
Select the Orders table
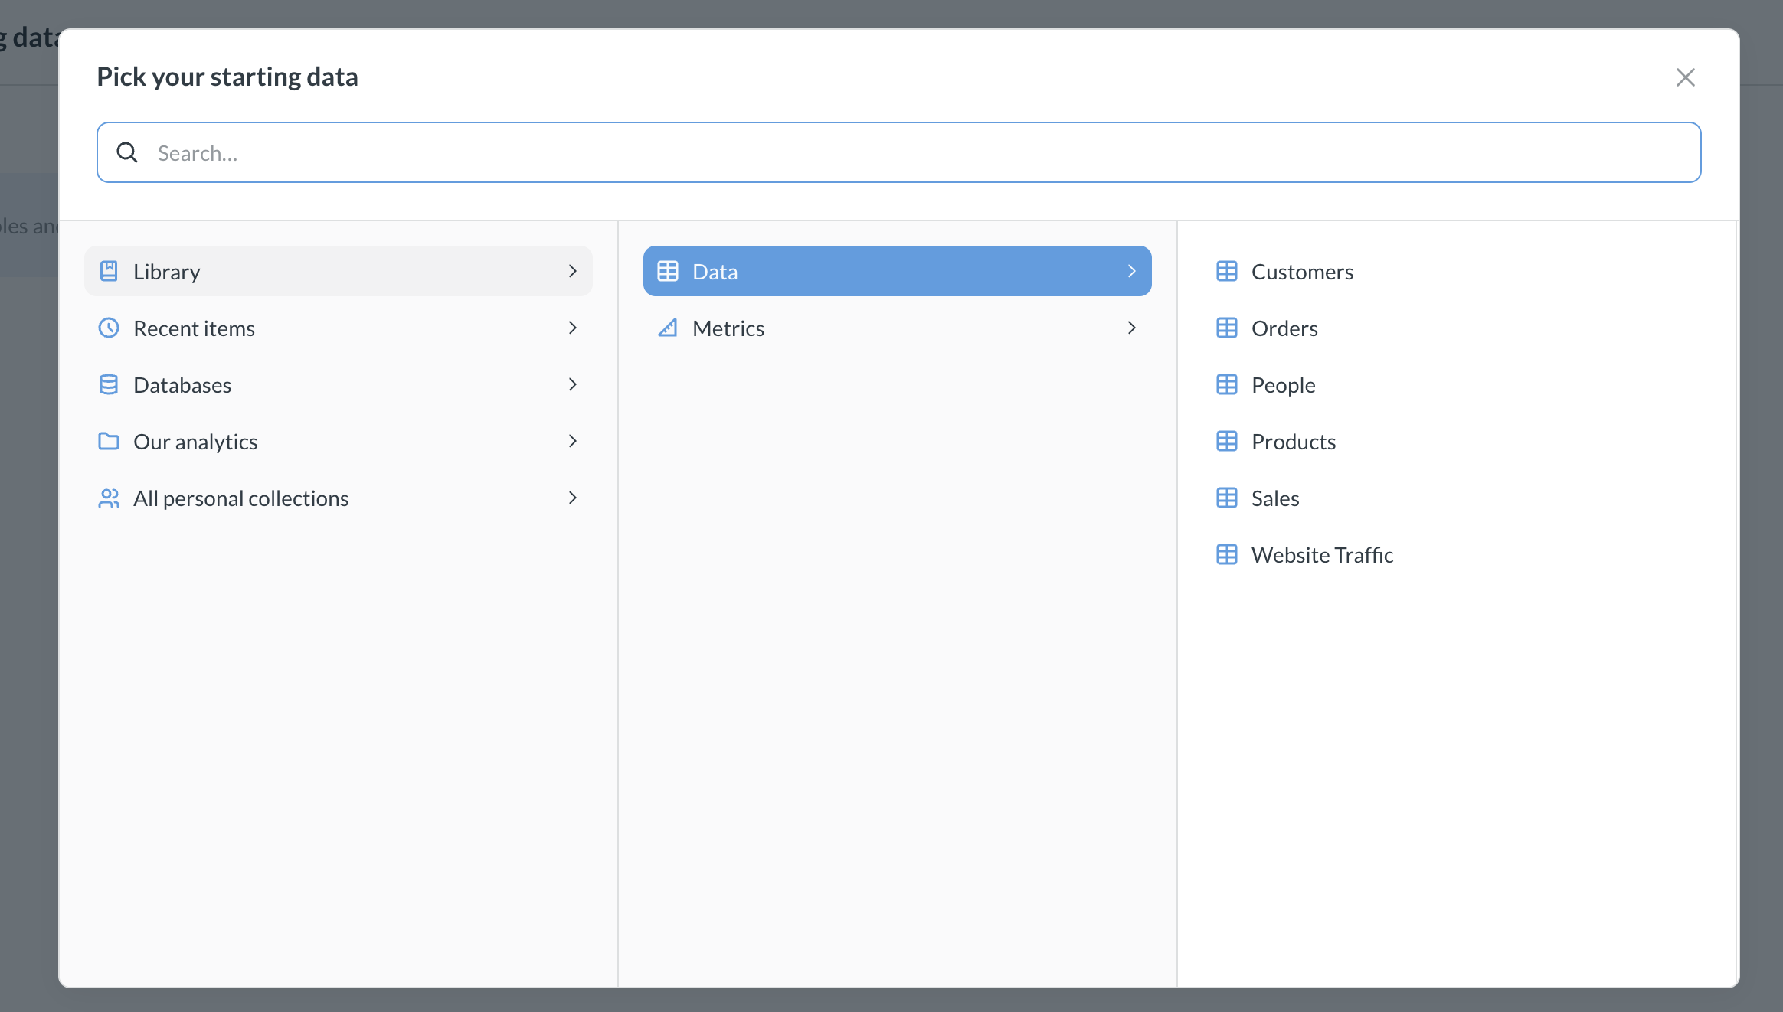point(1284,328)
